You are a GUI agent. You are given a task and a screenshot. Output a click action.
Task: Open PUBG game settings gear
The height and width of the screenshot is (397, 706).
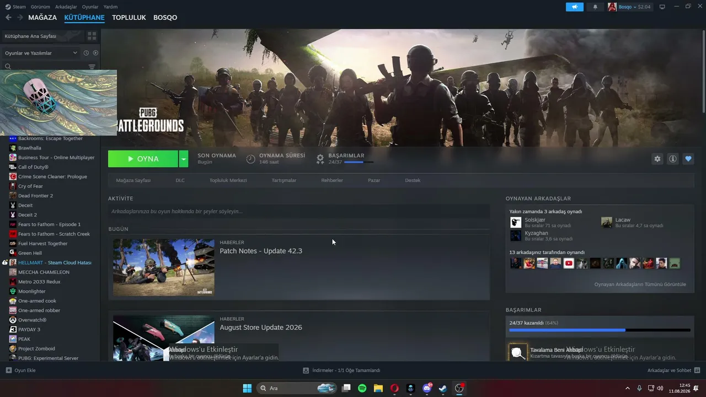pos(657,159)
